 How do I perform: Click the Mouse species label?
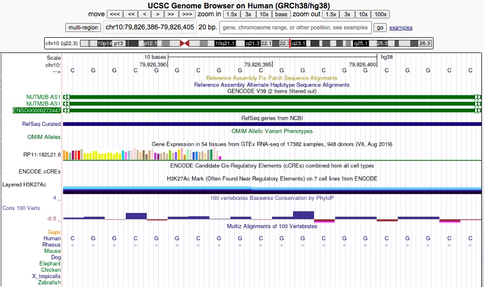[52, 251]
